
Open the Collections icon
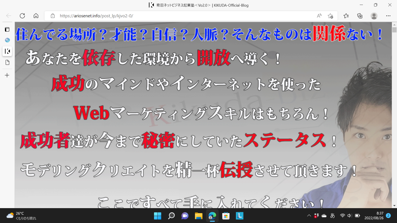[360, 16]
